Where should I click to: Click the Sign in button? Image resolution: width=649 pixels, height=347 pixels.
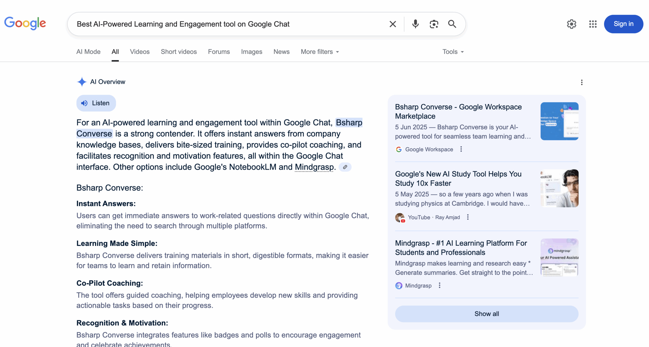click(x=623, y=24)
